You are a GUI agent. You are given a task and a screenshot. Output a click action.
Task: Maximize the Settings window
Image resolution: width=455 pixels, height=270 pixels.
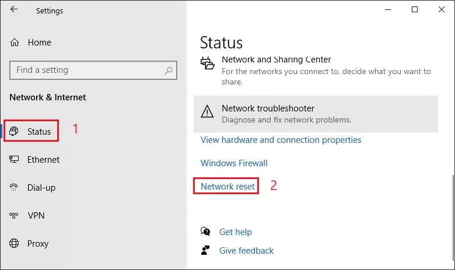click(415, 9)
